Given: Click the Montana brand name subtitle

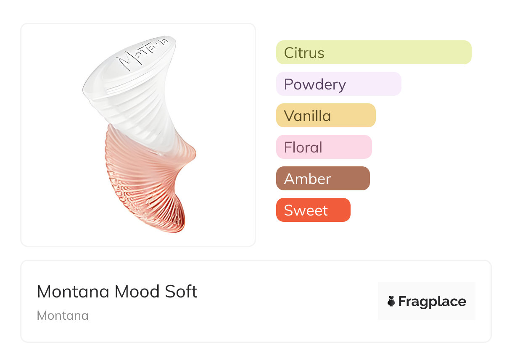Looking at the screenshot, I should click(63, 316).
